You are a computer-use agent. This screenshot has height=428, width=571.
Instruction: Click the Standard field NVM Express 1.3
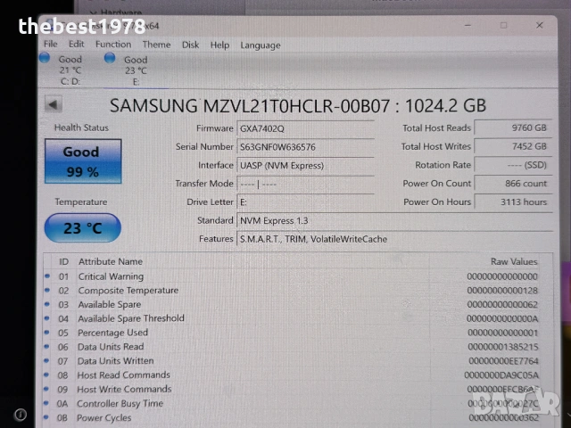click(394, 220)
